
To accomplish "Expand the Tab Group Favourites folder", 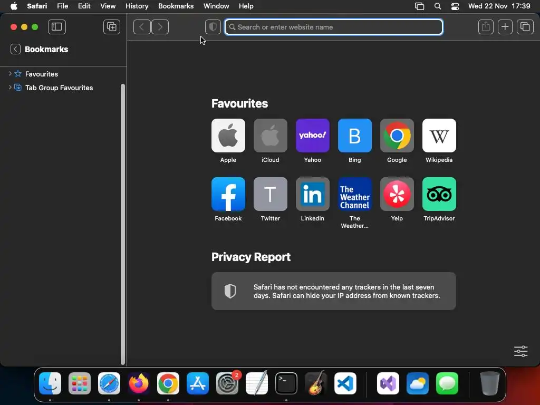I will click(x=10, y=88).
